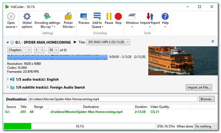Viewport: 221px width, 133px height.
Task: Expand the audio tracks section
Action: tap(8, 79)
